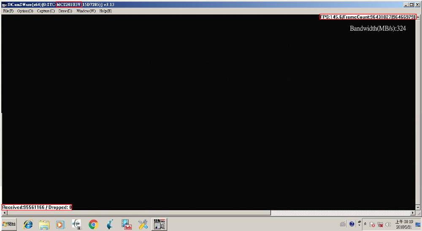The image size is (422, 231).
Task: Open the Help(H) menu
Action: pyautogui.click(x=105, y=11)
